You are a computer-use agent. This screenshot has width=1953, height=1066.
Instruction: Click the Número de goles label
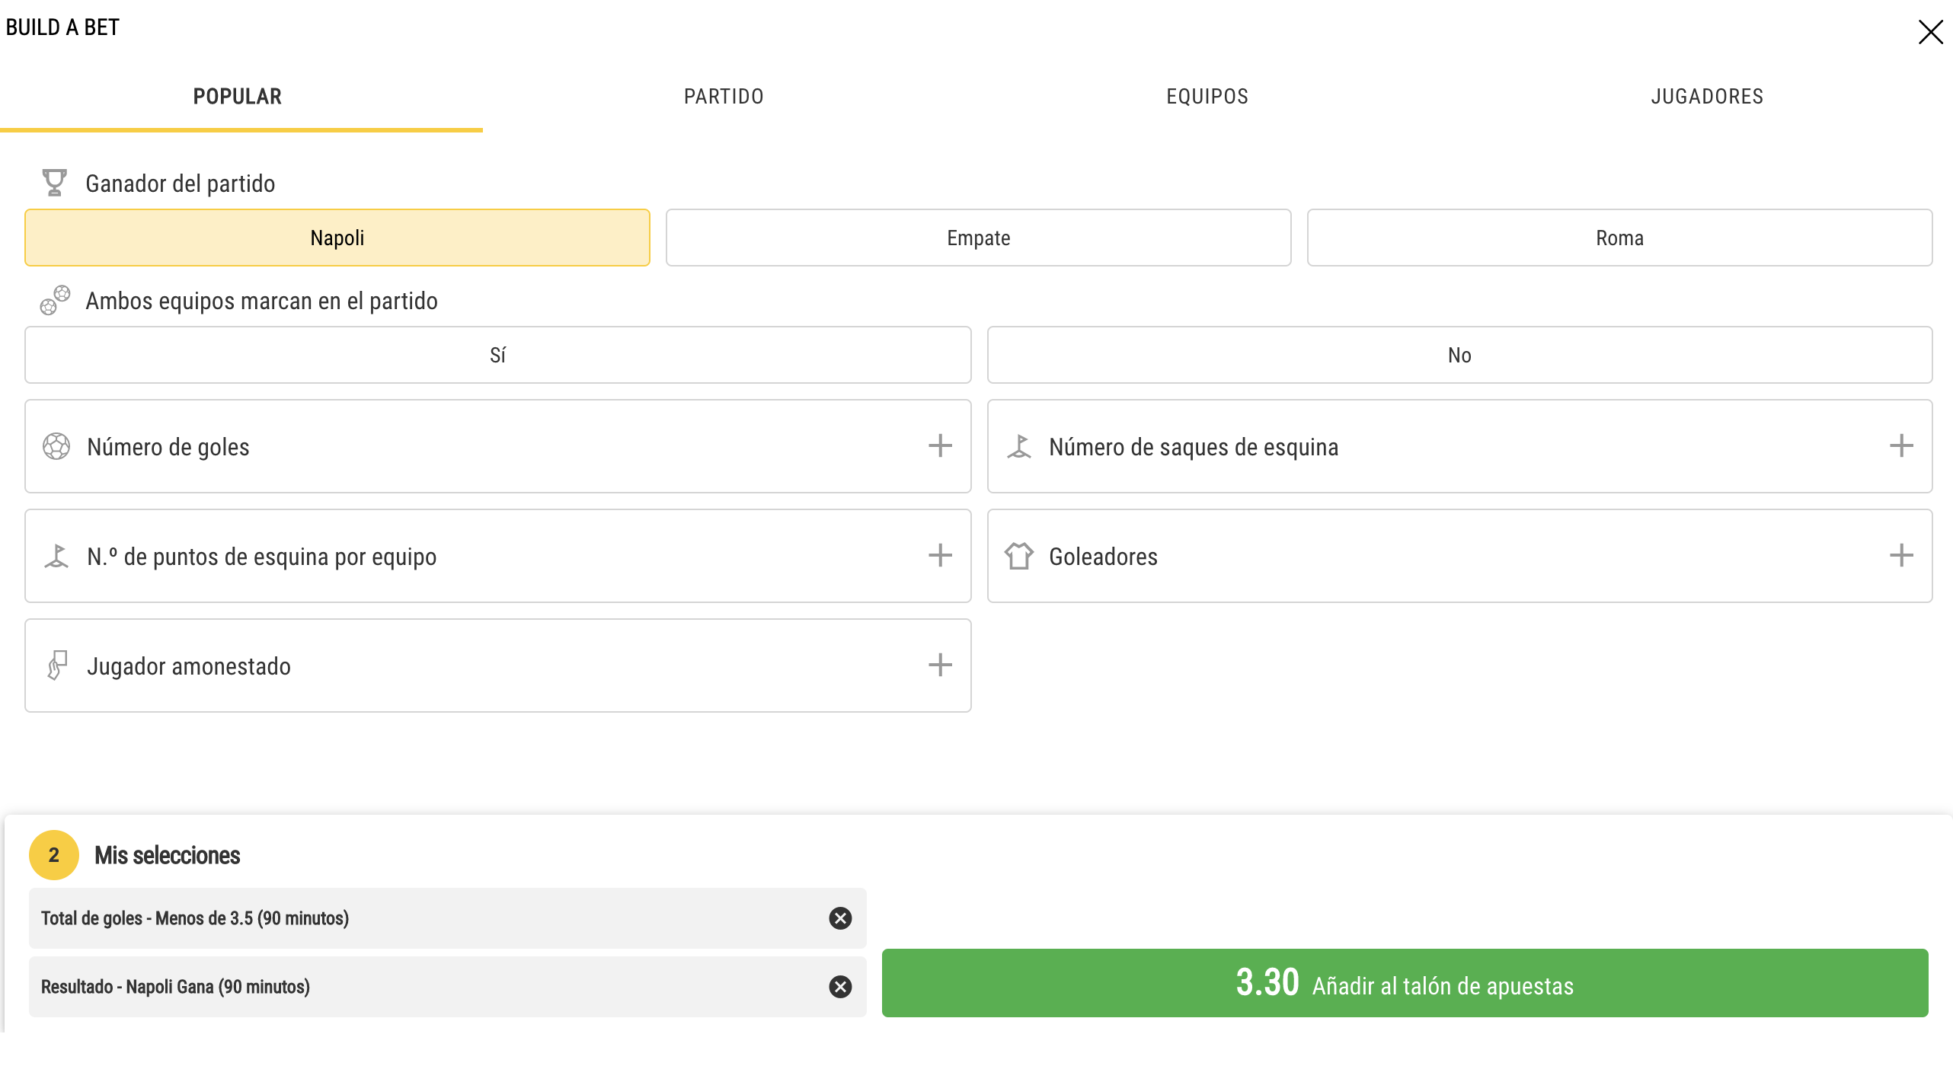(168, 447)
